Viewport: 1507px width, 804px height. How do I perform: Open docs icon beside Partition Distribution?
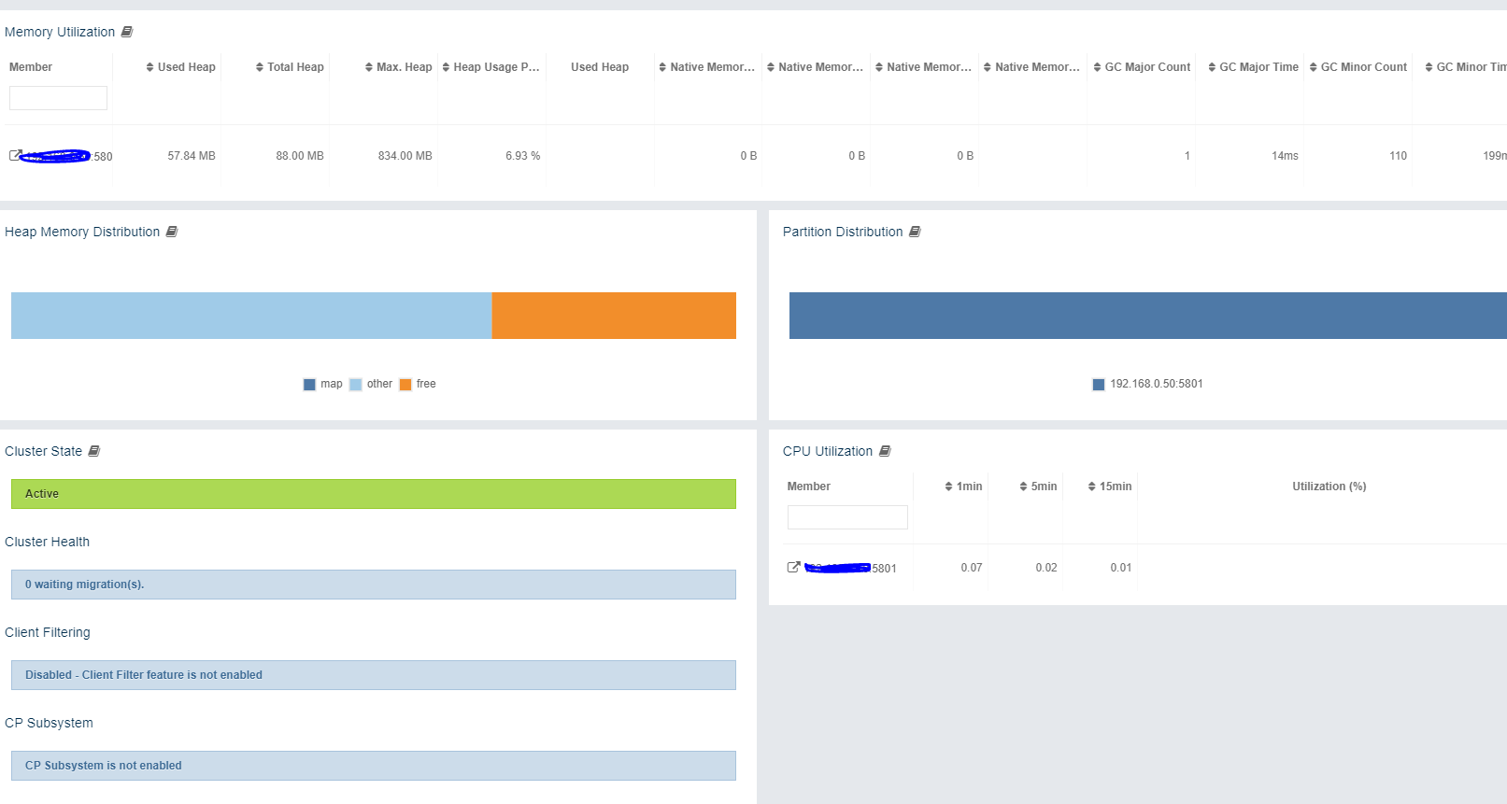coord(915,232)
